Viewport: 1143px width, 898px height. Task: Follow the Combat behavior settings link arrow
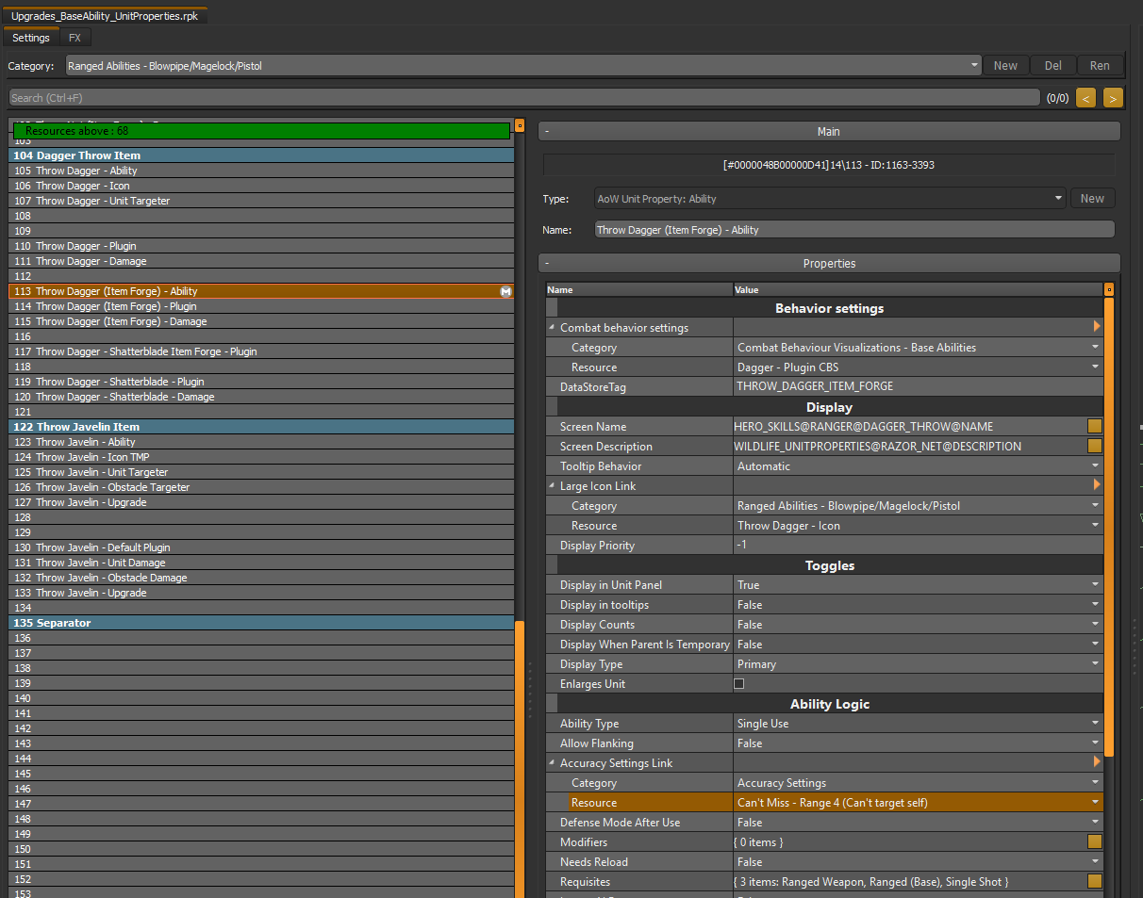click(x=1097, y=327)
